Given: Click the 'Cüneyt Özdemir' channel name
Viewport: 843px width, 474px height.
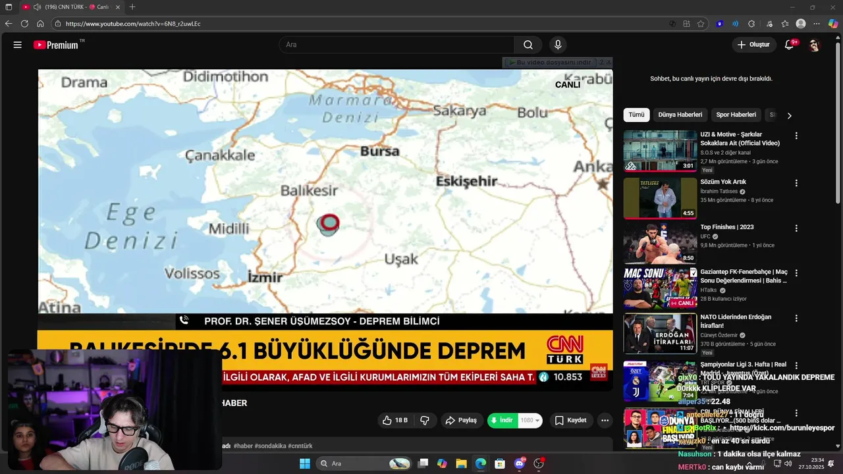Looking at the screenshot, I should pos(721,335).
